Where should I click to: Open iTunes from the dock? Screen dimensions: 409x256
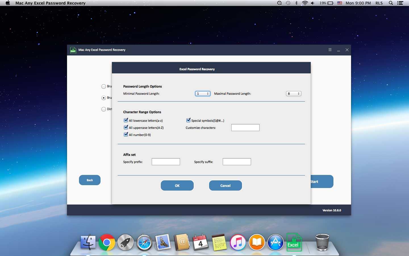point(238,243)
